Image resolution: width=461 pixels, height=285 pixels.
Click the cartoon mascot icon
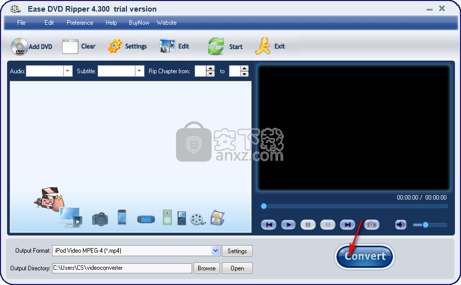(49, 199)
